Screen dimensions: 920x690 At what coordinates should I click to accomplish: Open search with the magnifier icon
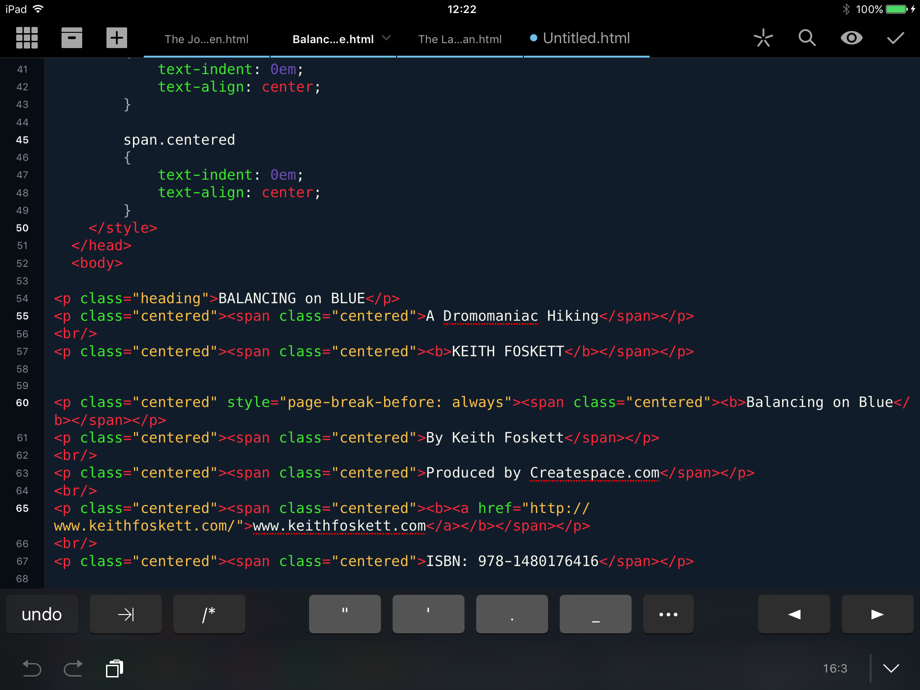[806, 38]
